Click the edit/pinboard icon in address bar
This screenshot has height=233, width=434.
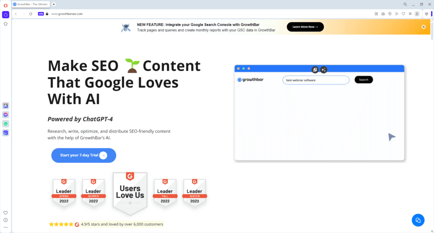point(376,14)
